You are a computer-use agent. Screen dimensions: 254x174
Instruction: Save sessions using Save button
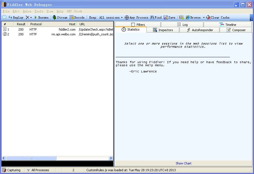(169, 17)
